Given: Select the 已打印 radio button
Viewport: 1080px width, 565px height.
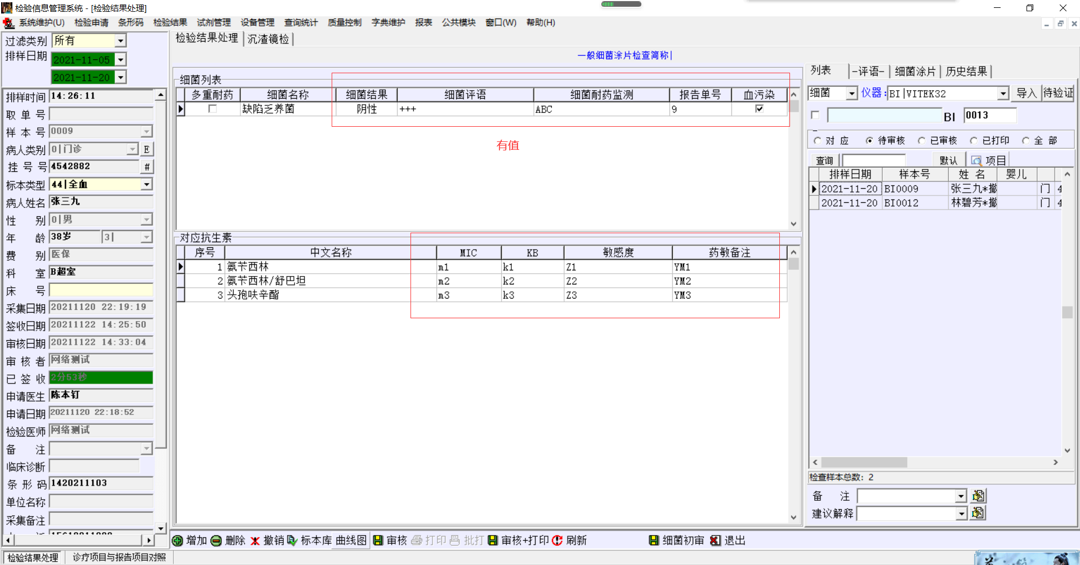Looking at the screenshot, I should [973, 140].
